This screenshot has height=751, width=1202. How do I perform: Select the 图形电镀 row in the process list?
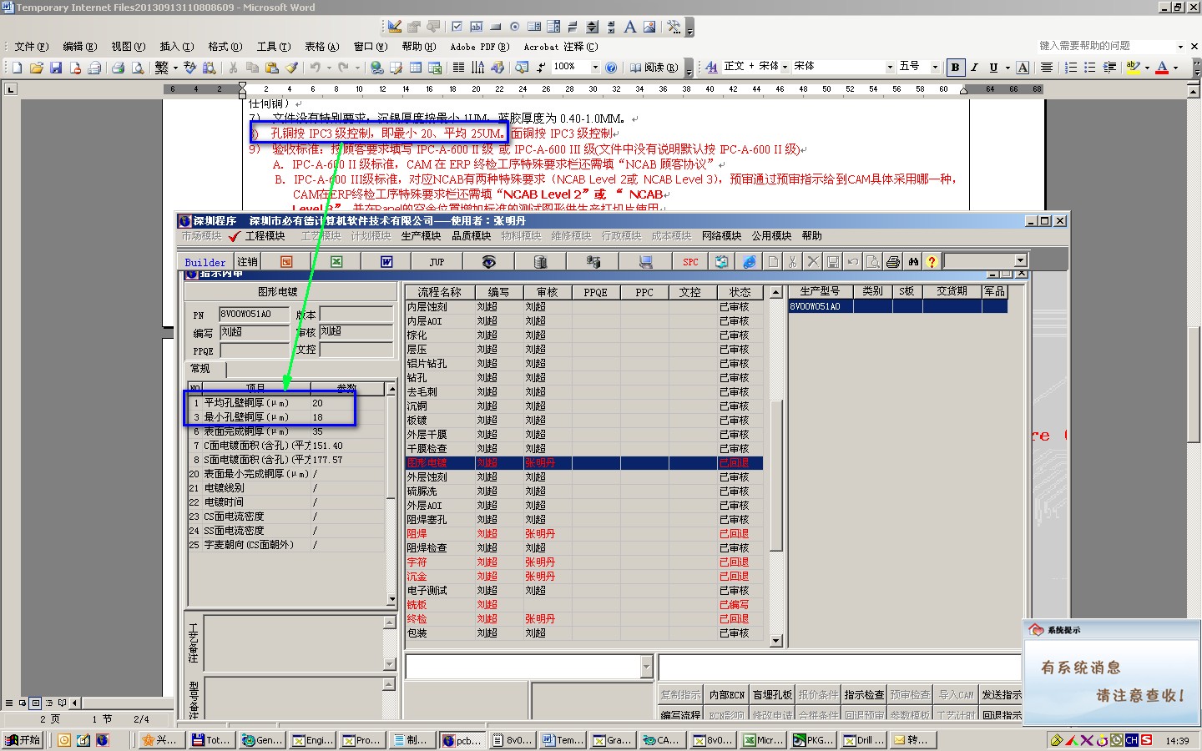click(583, 462)
